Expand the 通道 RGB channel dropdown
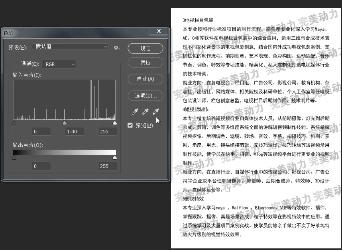The width and height of the screenshot is (342, 250). coord(59,64)
